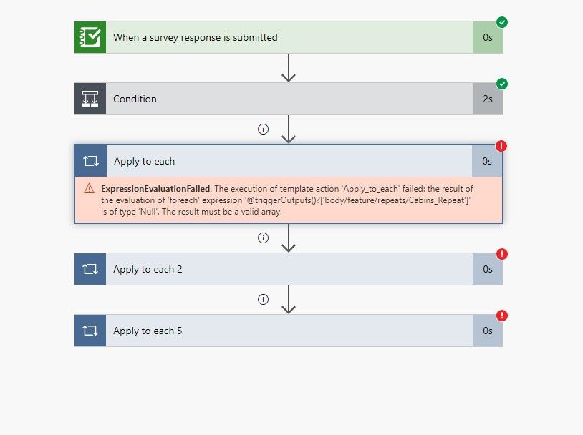Click the Apply to each 5 loop icon
The width and height of the screenshot is (583, 435).
90,331
